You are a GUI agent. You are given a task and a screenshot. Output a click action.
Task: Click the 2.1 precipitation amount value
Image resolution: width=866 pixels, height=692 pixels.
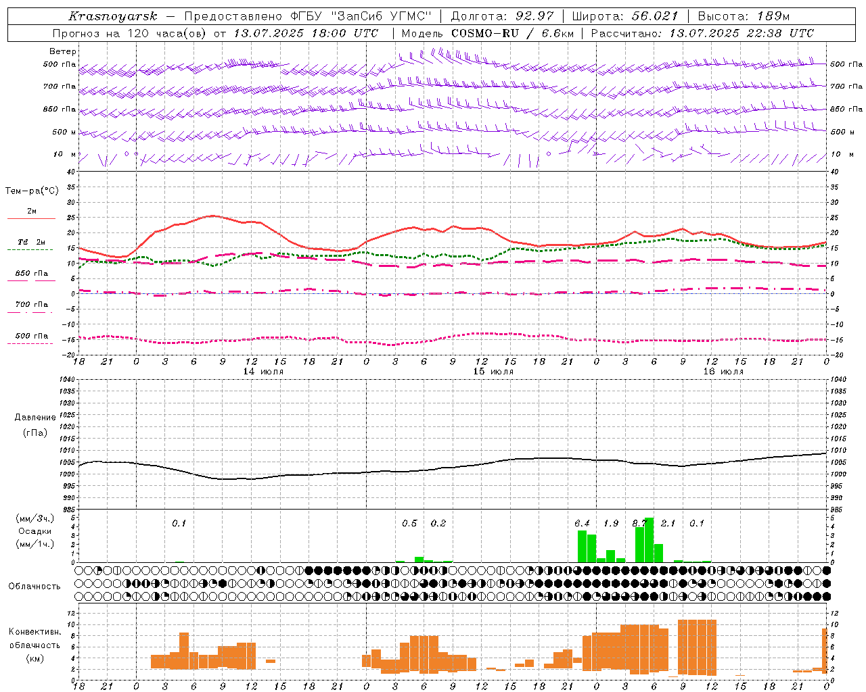[x=668, y=524]
